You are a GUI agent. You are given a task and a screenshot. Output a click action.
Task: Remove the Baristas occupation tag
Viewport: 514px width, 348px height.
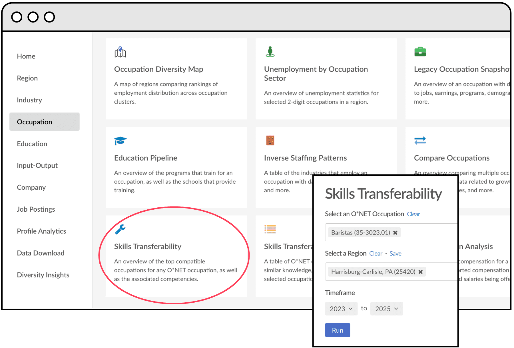pos(395,233)
